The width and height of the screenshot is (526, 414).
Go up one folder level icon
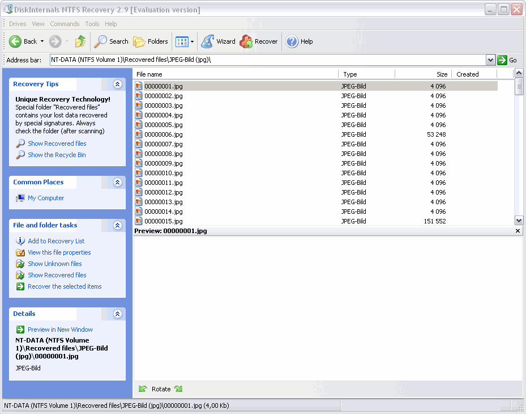click(80, 41)
